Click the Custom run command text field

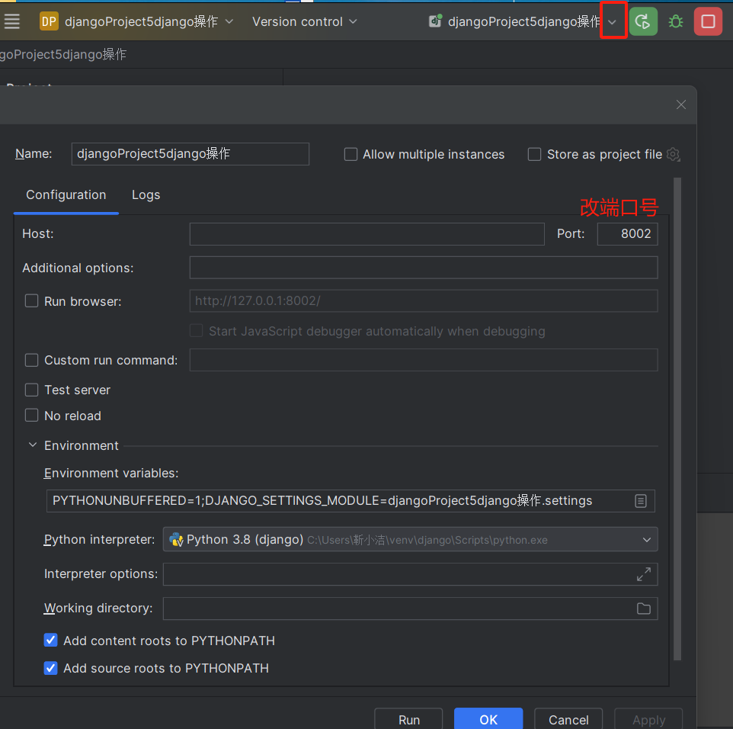coord(424,360)
